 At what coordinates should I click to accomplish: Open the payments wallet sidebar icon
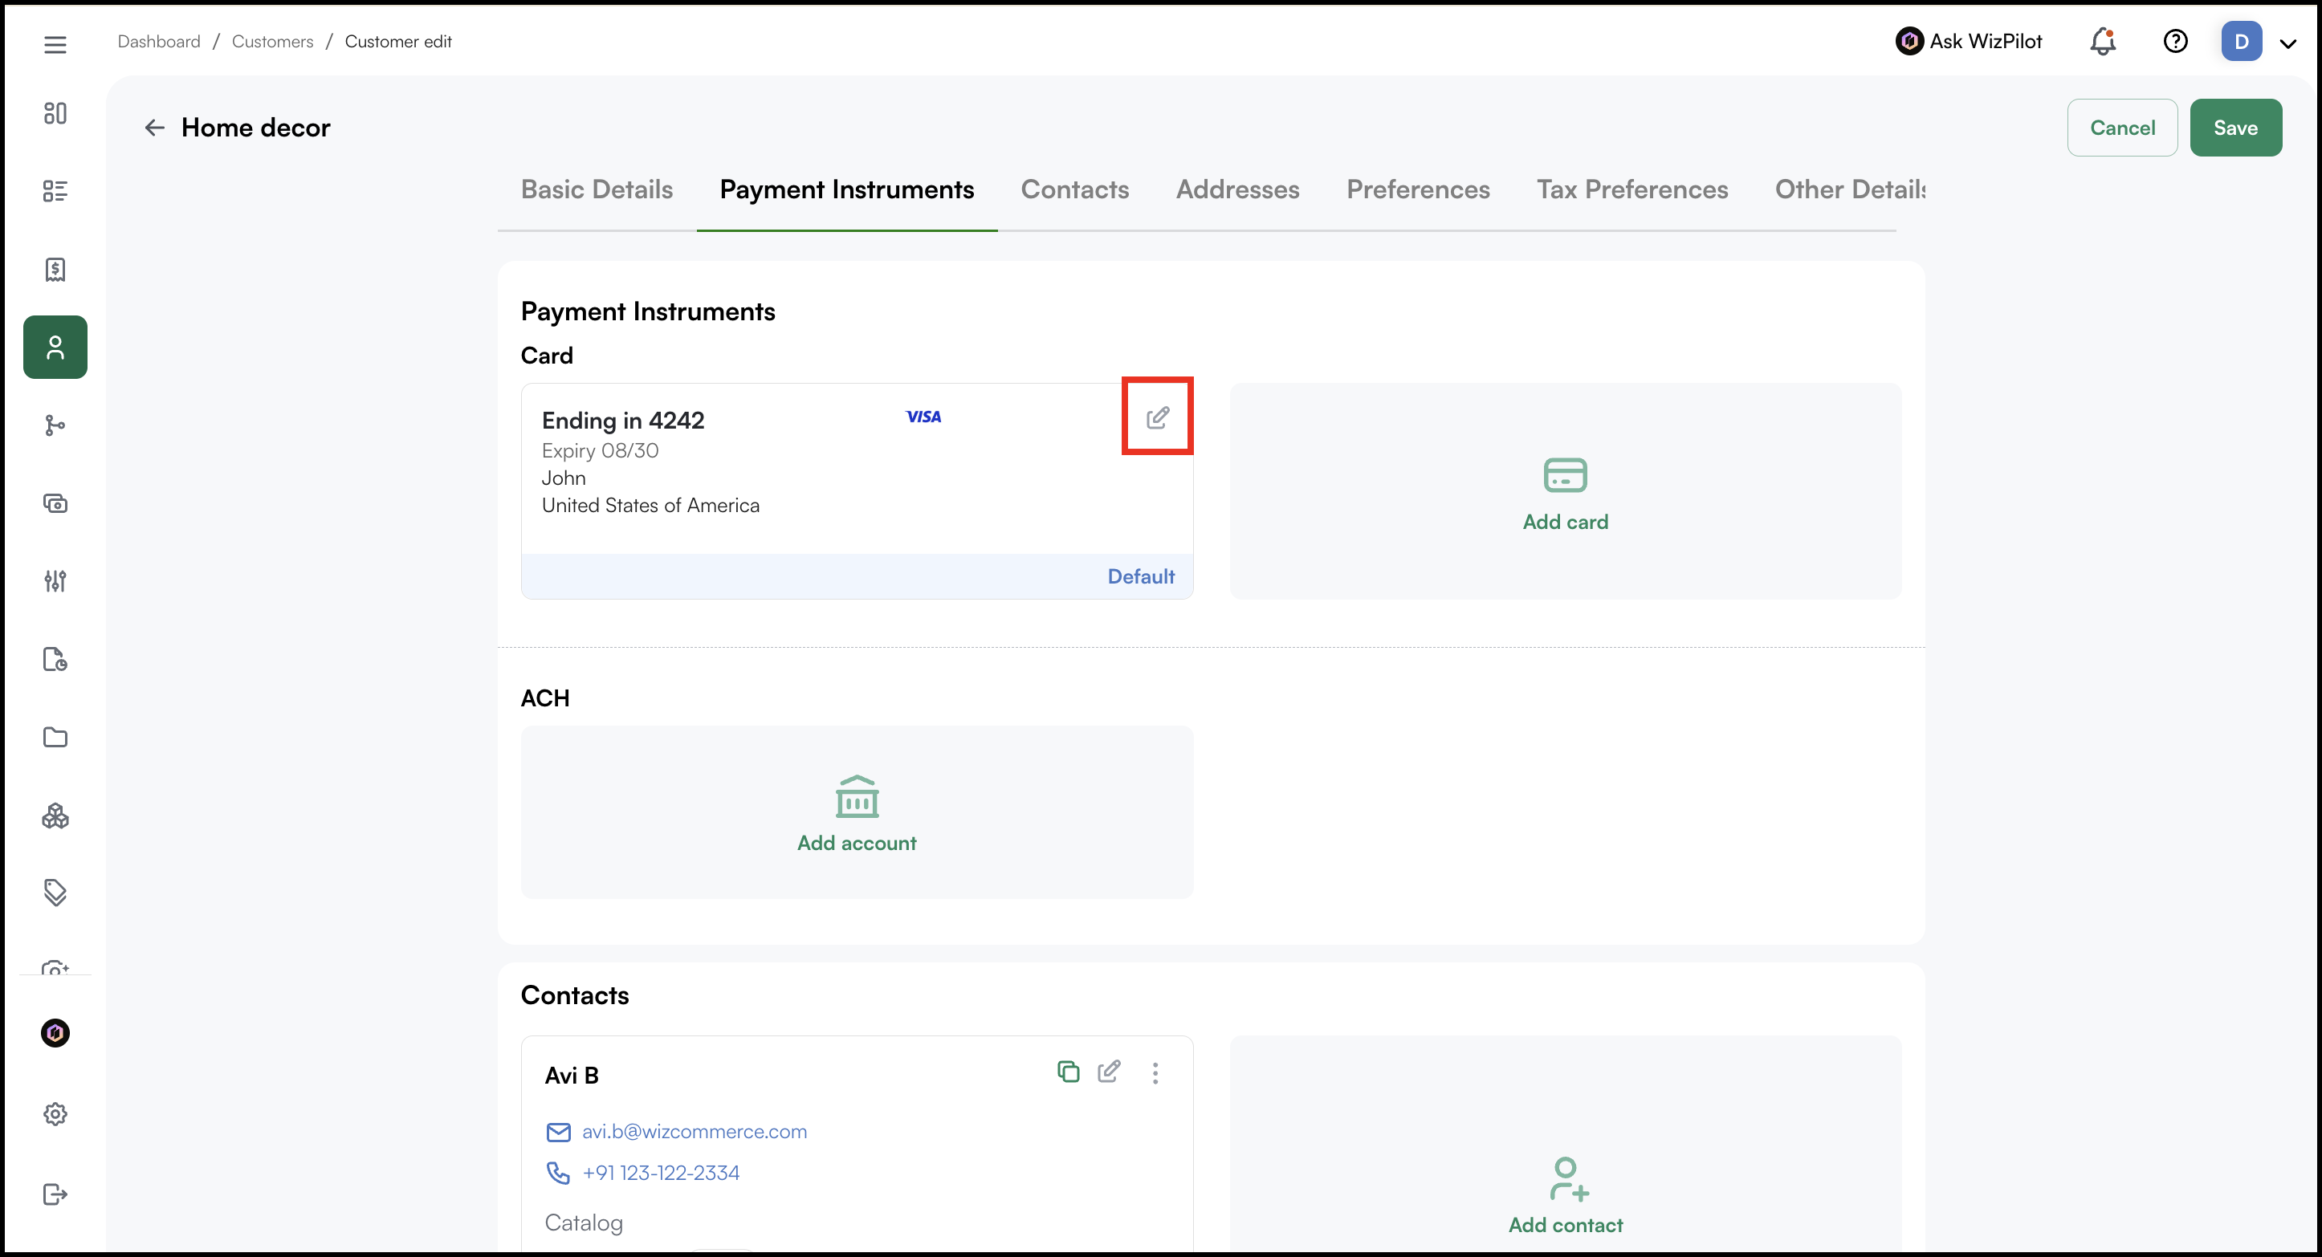(55, 502)
